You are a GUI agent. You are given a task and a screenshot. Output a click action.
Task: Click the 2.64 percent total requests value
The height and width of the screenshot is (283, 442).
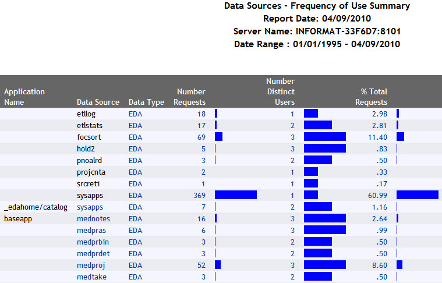380,219
